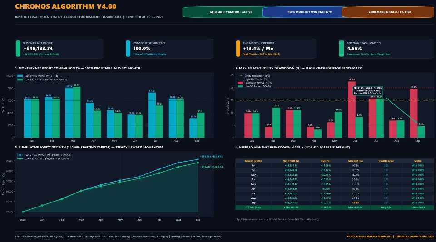Click the 9 Out of 9 Profitable Months text

(x=149, y=54)
